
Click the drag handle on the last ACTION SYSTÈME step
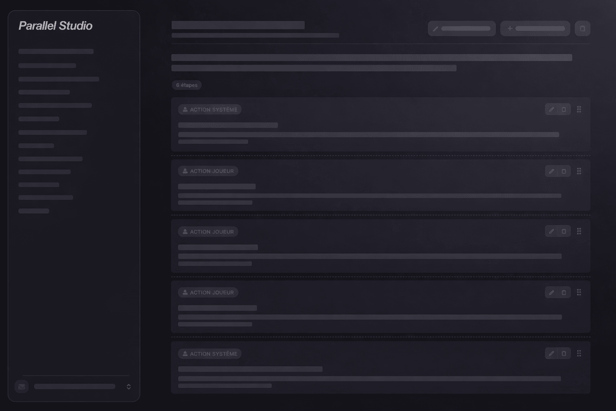coord(579,354)
